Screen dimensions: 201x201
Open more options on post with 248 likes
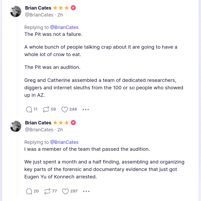(85, 109)
